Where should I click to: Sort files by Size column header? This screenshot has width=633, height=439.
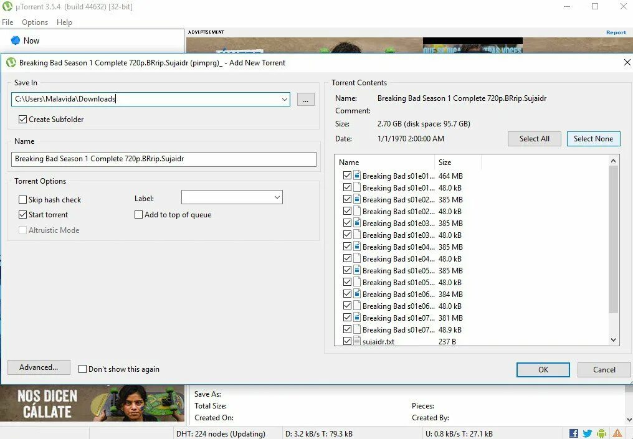(458, 162)
